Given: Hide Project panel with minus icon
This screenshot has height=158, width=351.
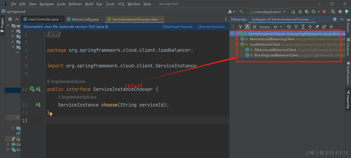Looking at the screenshot, I should point(17,19).
